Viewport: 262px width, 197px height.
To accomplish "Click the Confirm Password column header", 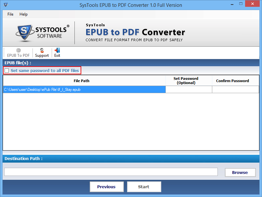I will (x=235, y=81).
